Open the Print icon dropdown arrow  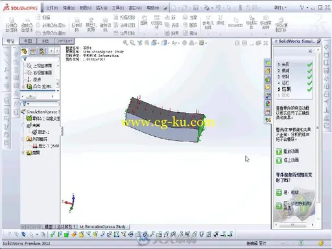tap(212, 8)
